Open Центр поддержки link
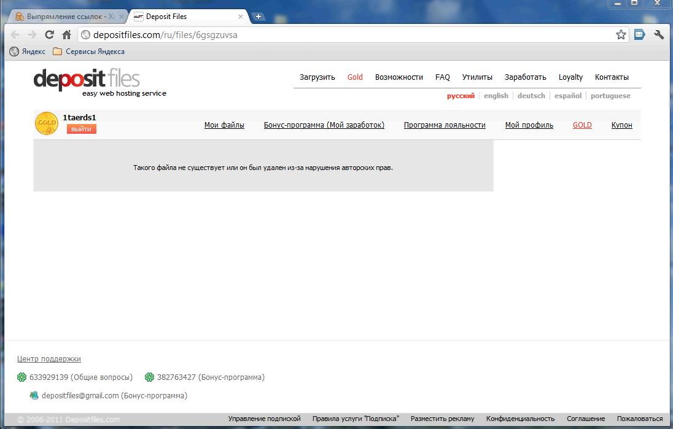Screen dimensions: 673x429 49,359
